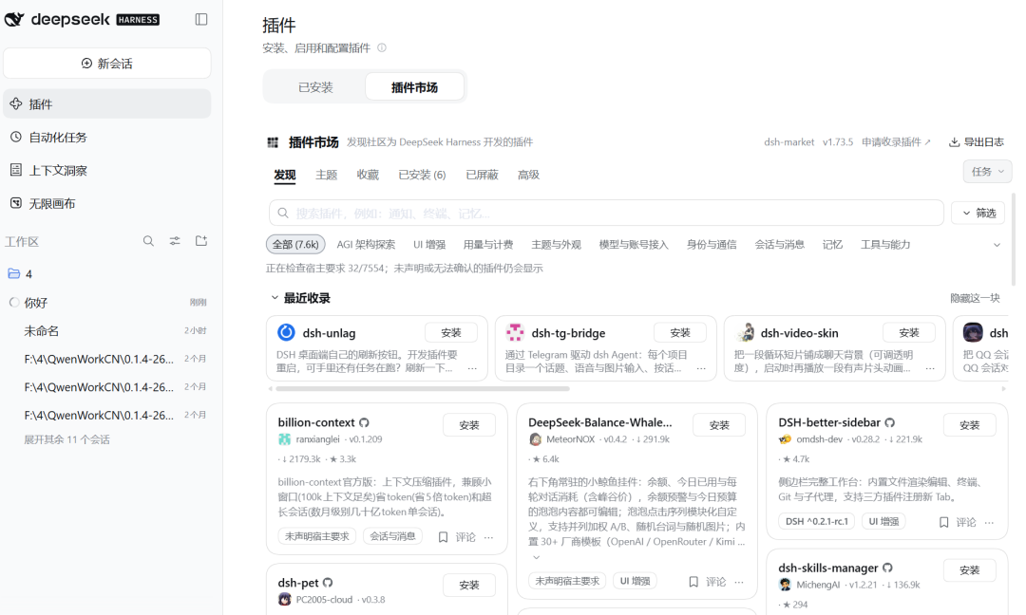Open more options on dsh-tg-bridge card
This screenshot has width=1026, height=615.
point(701,368)
